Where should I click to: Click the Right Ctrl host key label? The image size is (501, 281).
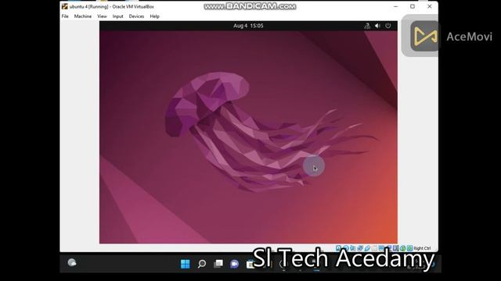click(x=422, y=248)
